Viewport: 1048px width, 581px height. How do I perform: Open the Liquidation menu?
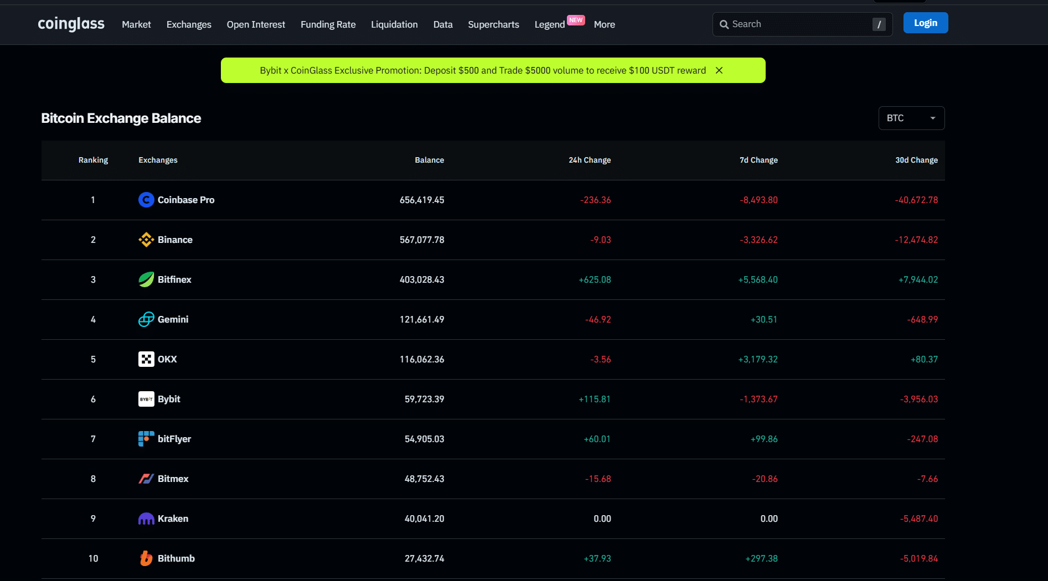tap(394, 24)
